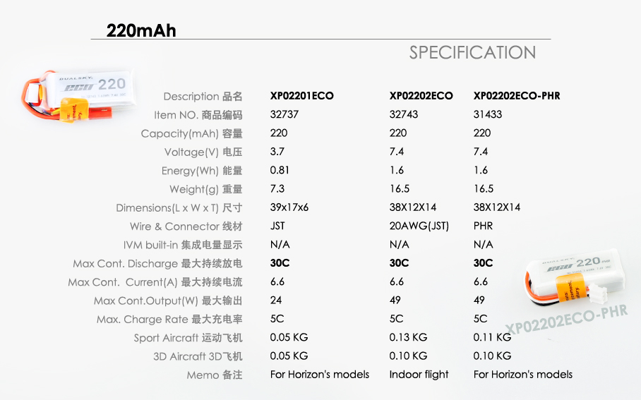Click the Indoor flight memo text

419,375
